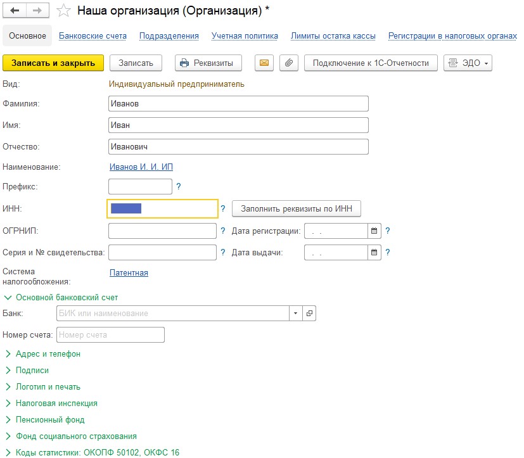The image size is (524, 458).
Task: Click into the ОГРНИП input field
Action: click(163, 231)
